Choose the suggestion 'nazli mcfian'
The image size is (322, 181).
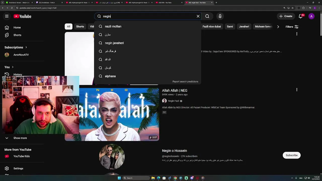(x=148, y=26)
